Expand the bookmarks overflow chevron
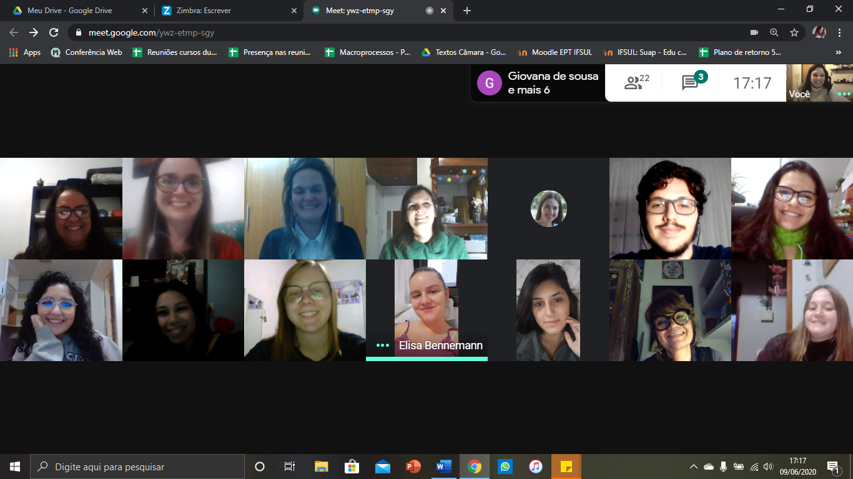The width and height of the screenshot is (853, 479). (839, 52)
